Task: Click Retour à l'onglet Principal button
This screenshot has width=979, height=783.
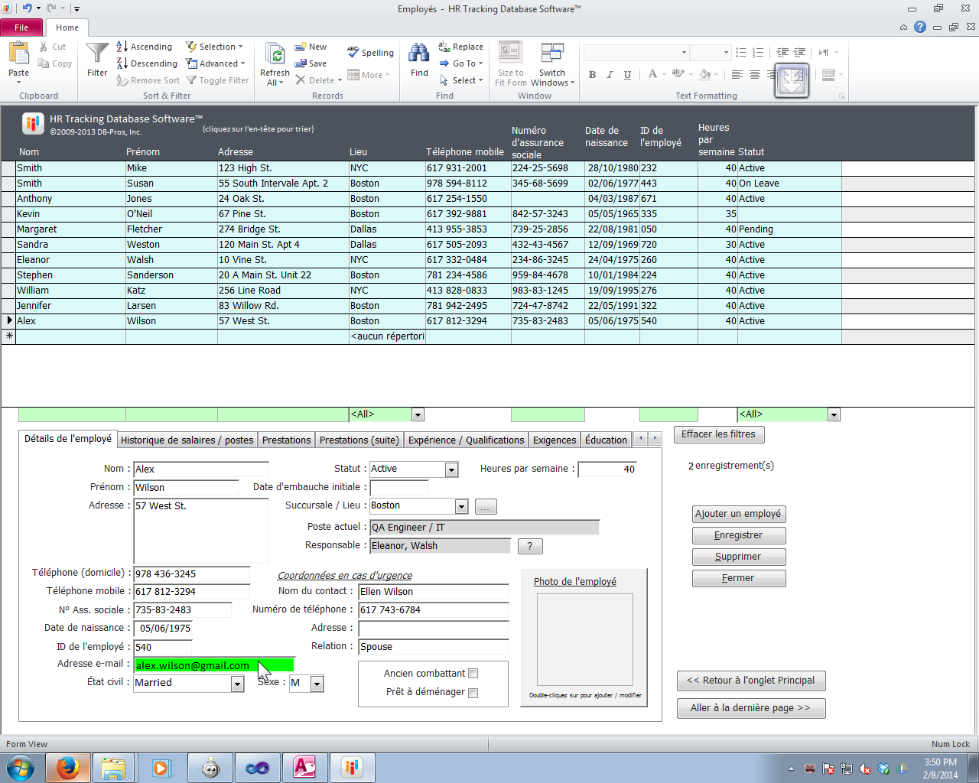Action: [x=750, y=681]
